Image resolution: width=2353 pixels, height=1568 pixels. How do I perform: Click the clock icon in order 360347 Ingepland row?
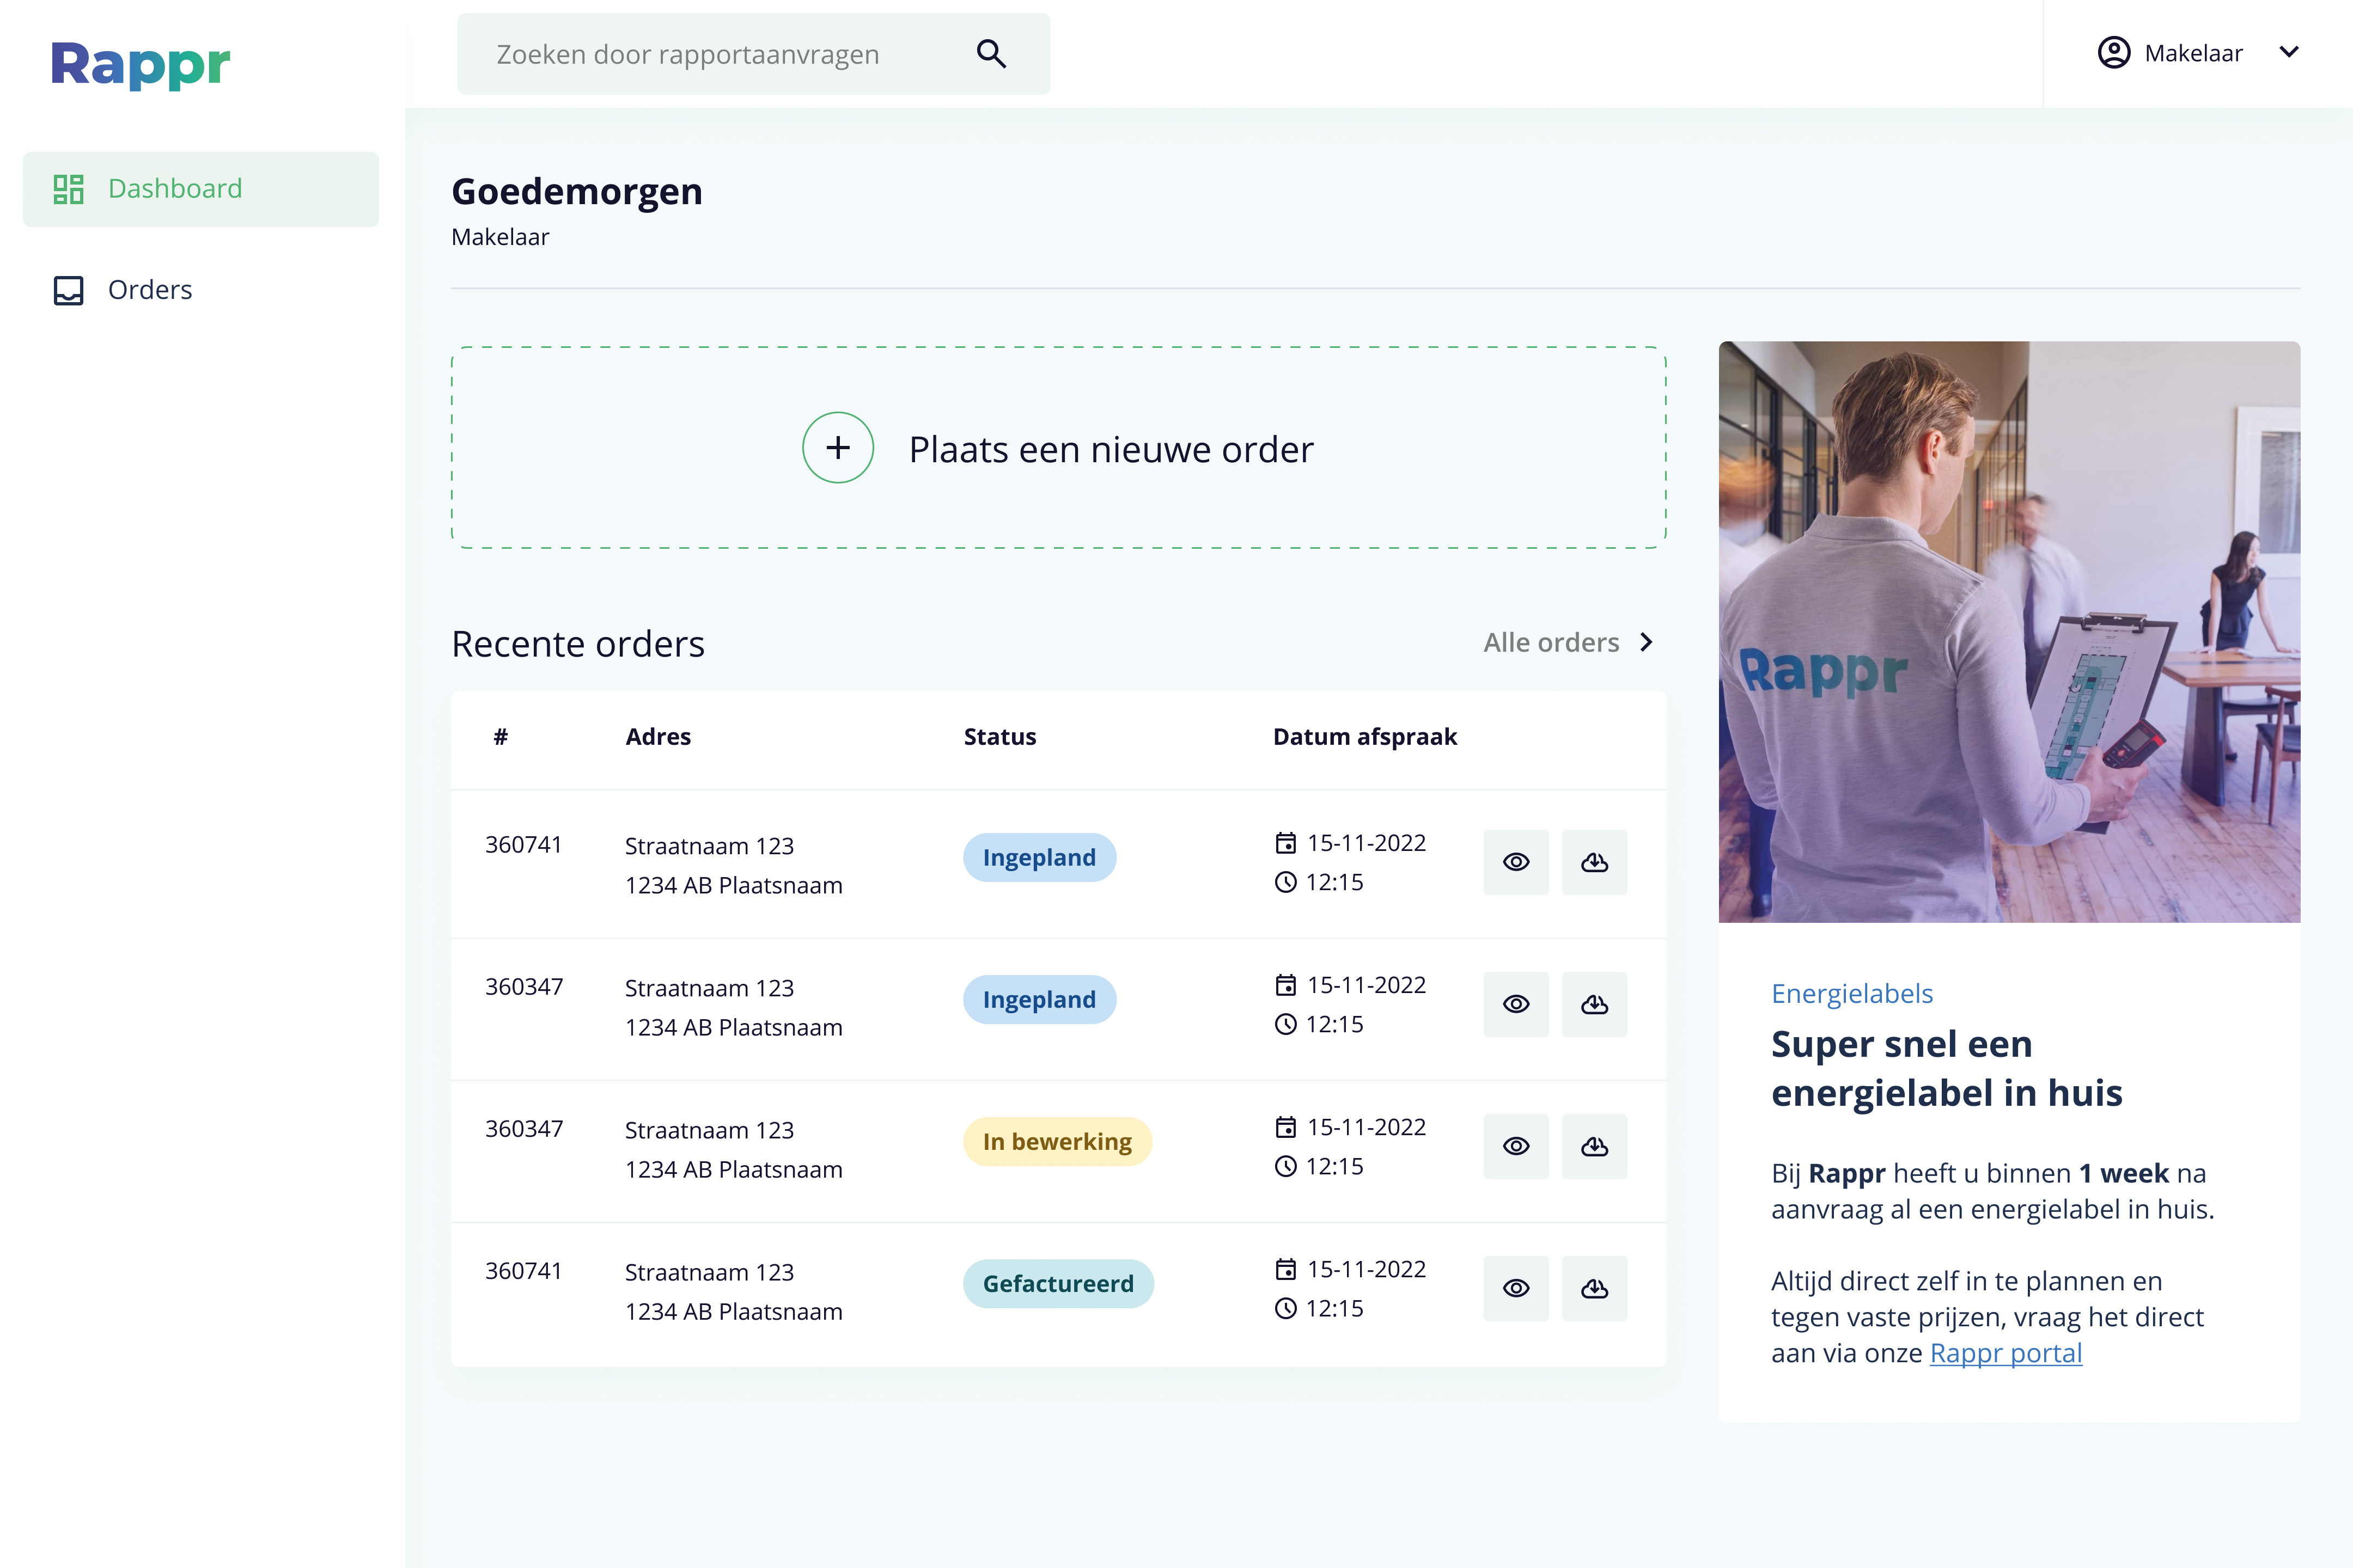1285,1024
